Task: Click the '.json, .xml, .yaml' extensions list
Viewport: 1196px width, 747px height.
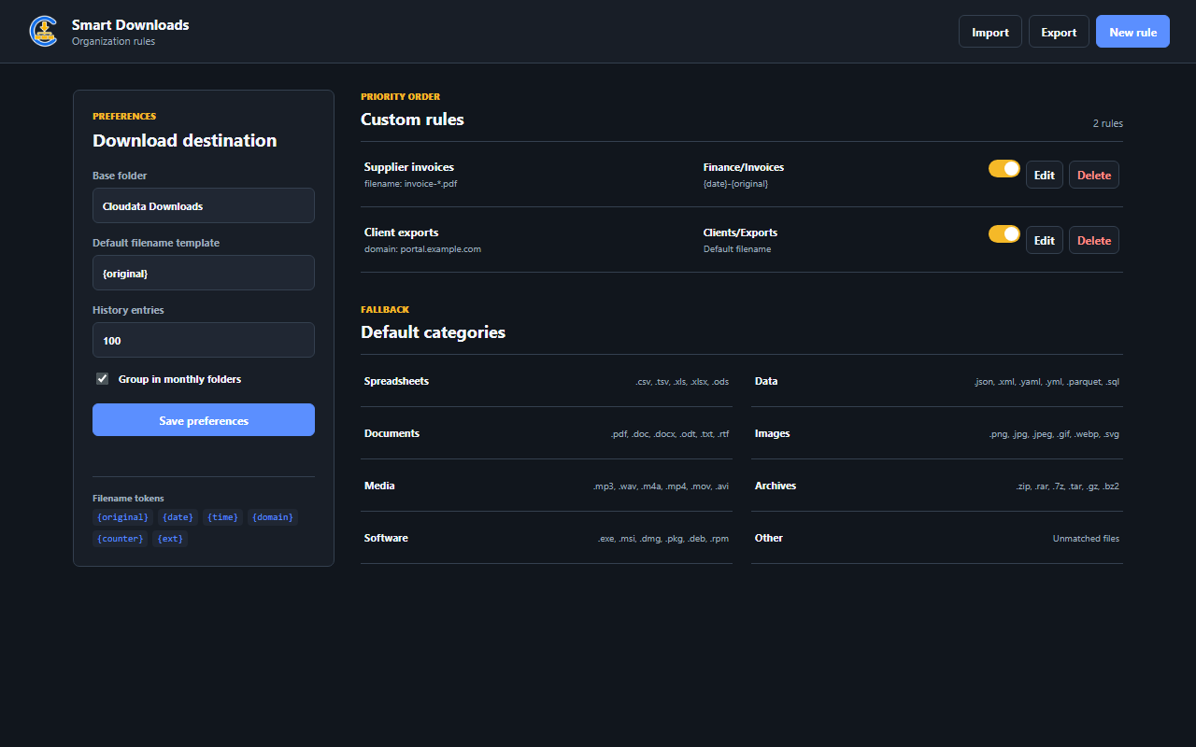Action: [x=1046, y=382]
